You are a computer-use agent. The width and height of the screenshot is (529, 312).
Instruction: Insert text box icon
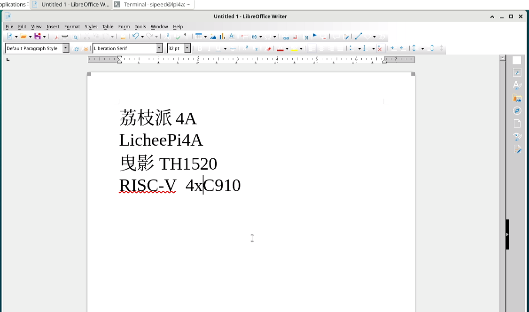[232, 36]
